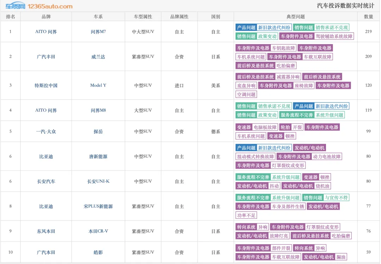Click the 混动模式转换故障 tag
Viewport: 381px width, 264px height.
click(255, 157)
